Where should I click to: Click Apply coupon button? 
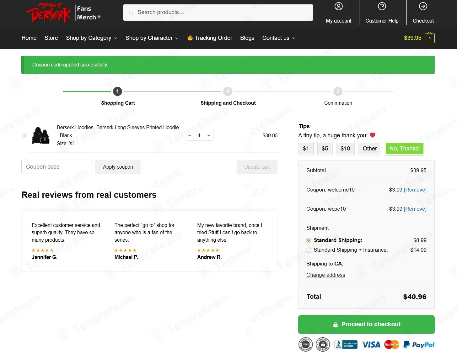point(118,167)
